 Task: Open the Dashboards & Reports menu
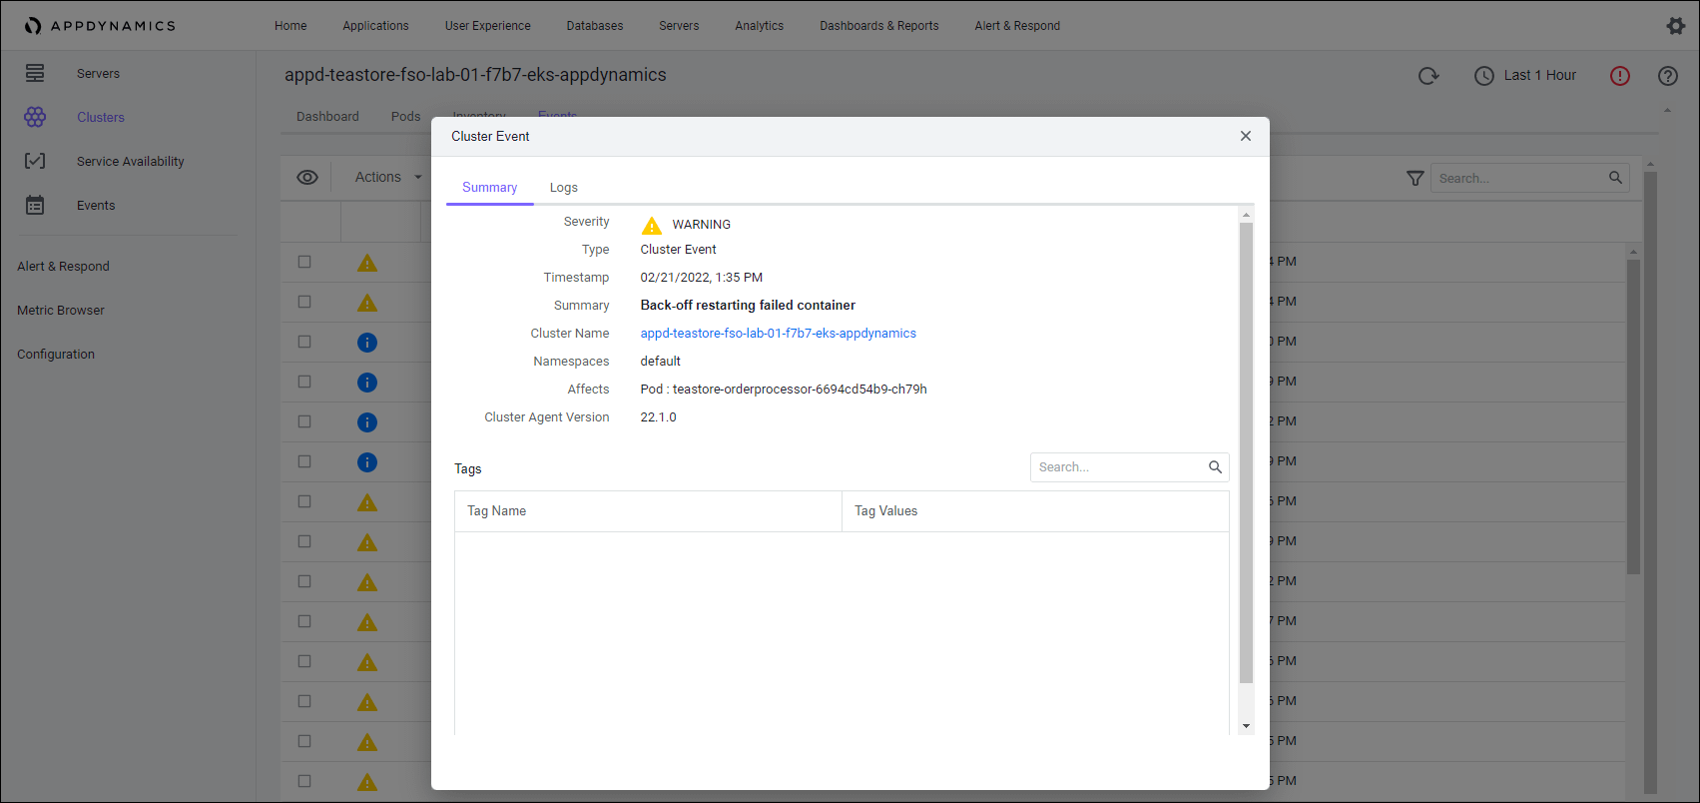click(878, 26)
